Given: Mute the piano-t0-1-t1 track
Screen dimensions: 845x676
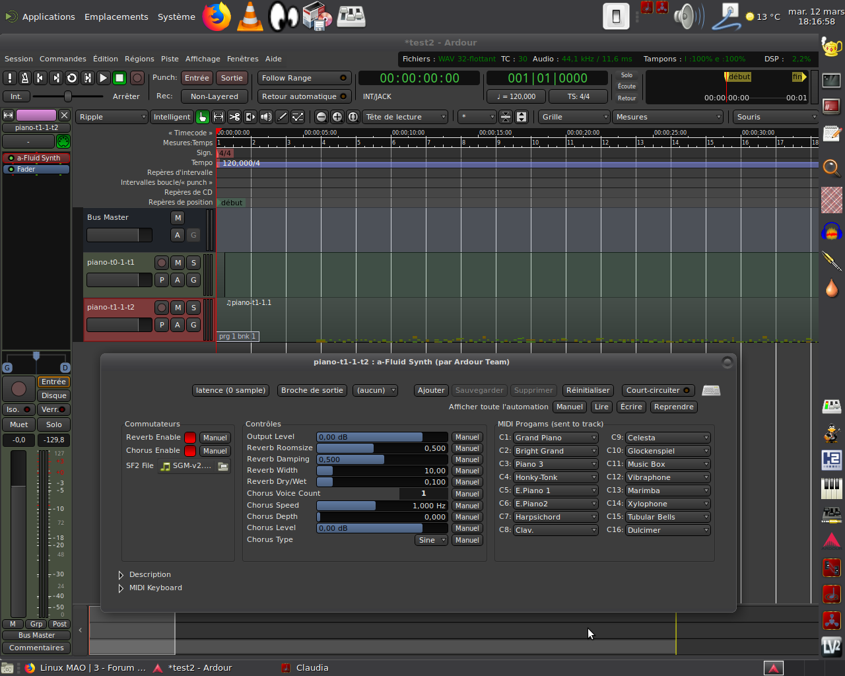Looking at the screenshot, I should (x=178, y=263).
